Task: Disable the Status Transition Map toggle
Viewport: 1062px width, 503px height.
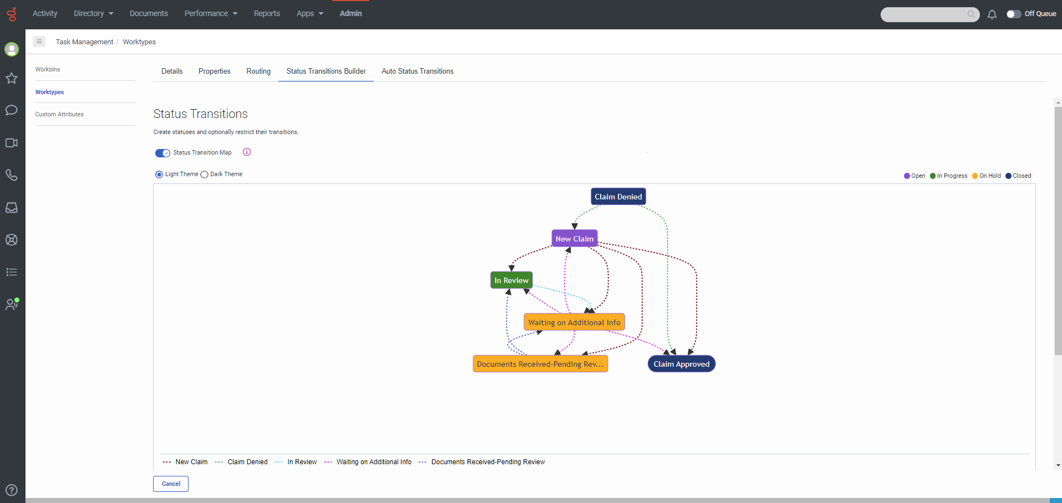Action: [x=162, y=153]
